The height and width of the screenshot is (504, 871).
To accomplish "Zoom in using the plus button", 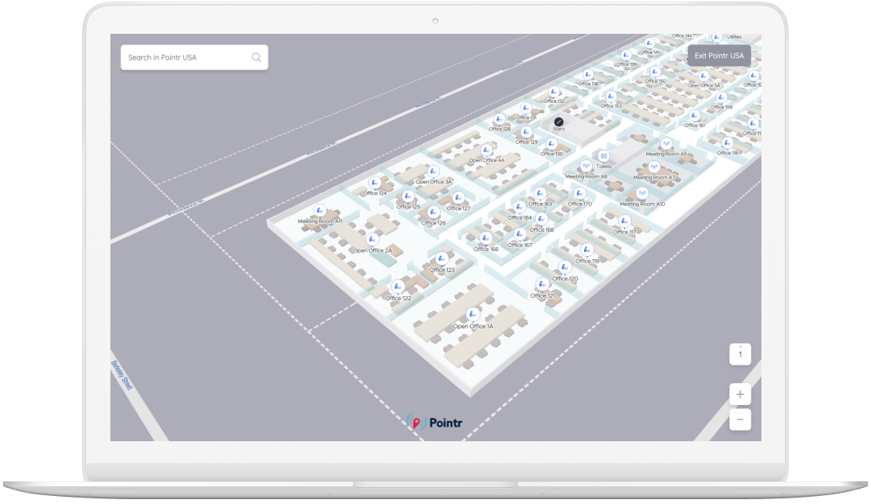I will click(x=739, y=394).
